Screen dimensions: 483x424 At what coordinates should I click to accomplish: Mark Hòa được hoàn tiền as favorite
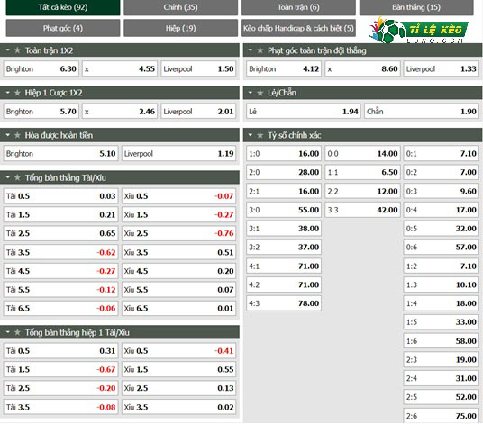17,135
